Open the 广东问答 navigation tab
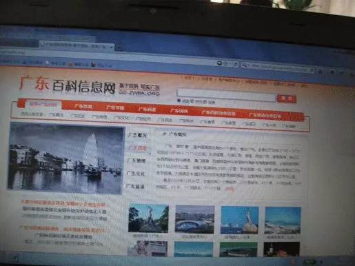 click(147, 109)
